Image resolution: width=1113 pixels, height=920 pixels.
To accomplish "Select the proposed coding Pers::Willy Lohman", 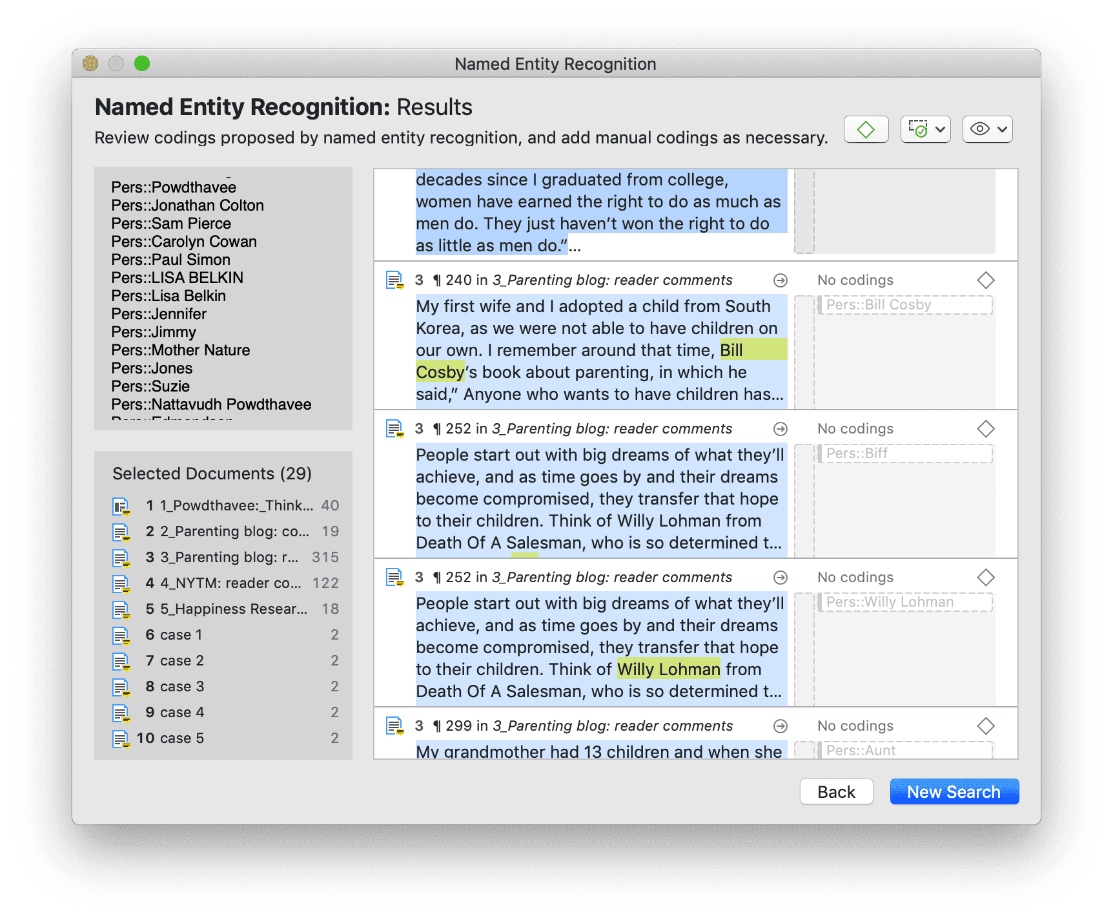I will click(x=905, y=602).
